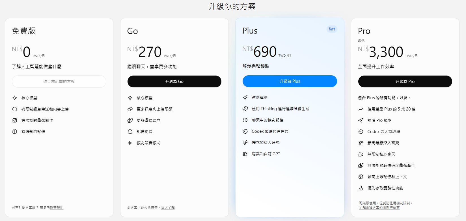Click the trend arrow icon beside 使用量是 Plus 的 5 或 20 倍
Viewport: 466px width, 221px height.
(361, 109)
